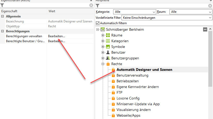Clear the Eigenschaften filter with the X icon
The width and height of the screenshot is (213, 119).
[91, 5]
